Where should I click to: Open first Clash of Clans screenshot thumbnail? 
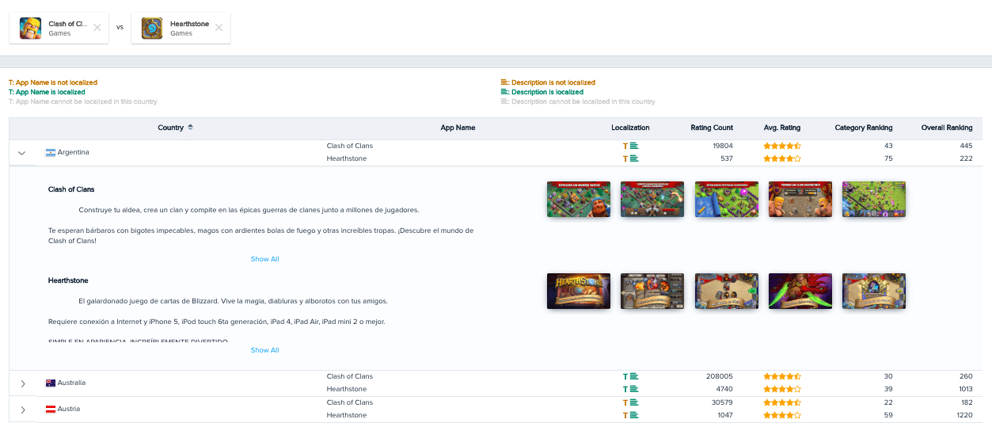pyautogui.click(x=579, y=200)
